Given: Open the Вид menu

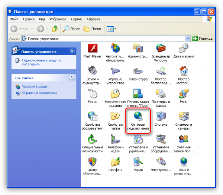Looking at the screenshot, I should pyautogui.click(x=42, y=19).
